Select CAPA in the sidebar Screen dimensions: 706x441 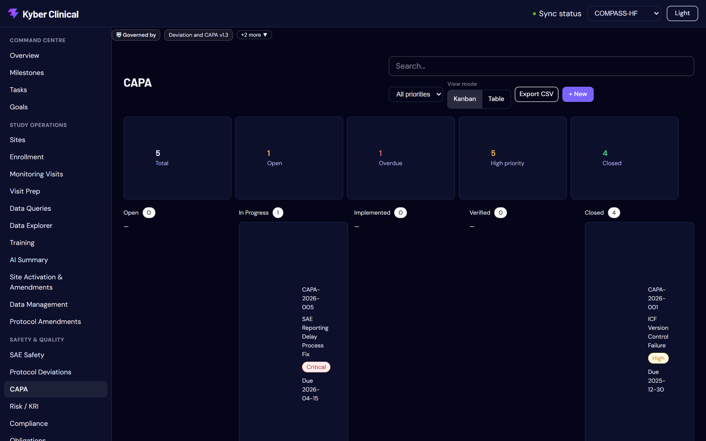56,389
